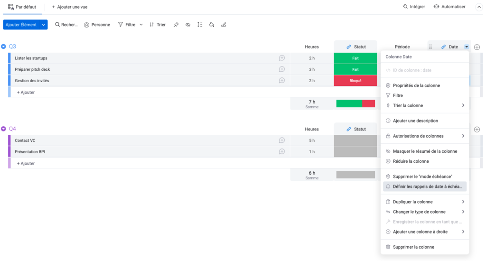Click the Fait status of Préparer pitch deck
486x261 pixels.
[x=355, y=69]
